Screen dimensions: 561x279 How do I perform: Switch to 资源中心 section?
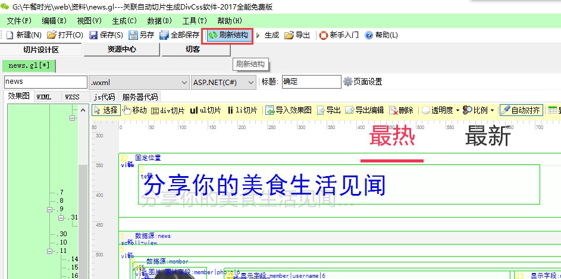(121, 50)
